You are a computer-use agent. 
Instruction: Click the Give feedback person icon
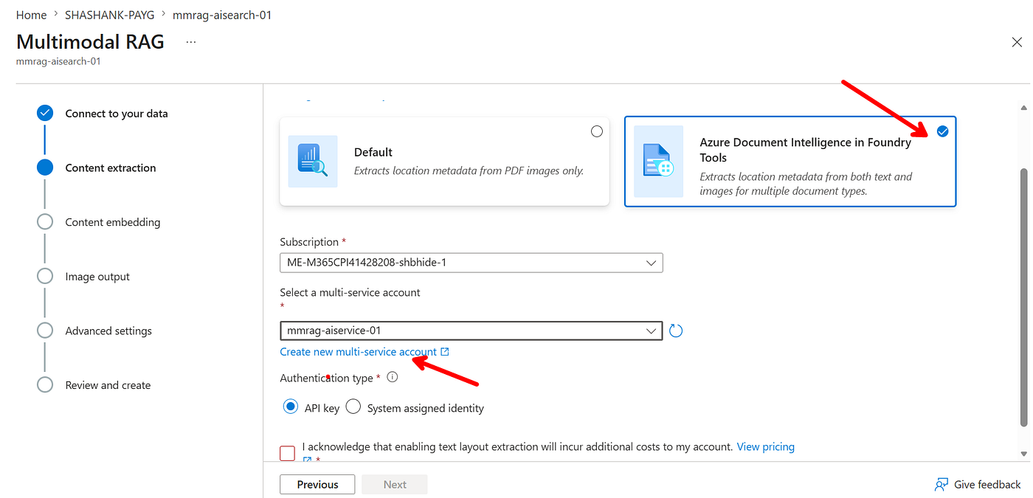coord(942,485)
